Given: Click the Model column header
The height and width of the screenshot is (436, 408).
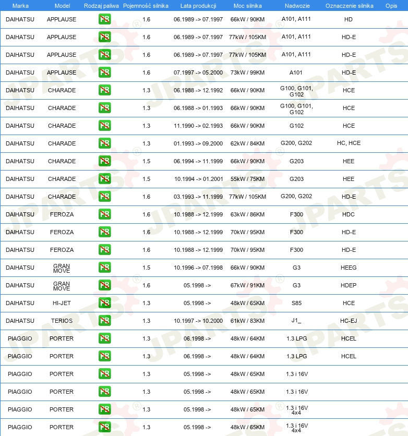Looking at the screenshot, I should click(x=62, y=6).
